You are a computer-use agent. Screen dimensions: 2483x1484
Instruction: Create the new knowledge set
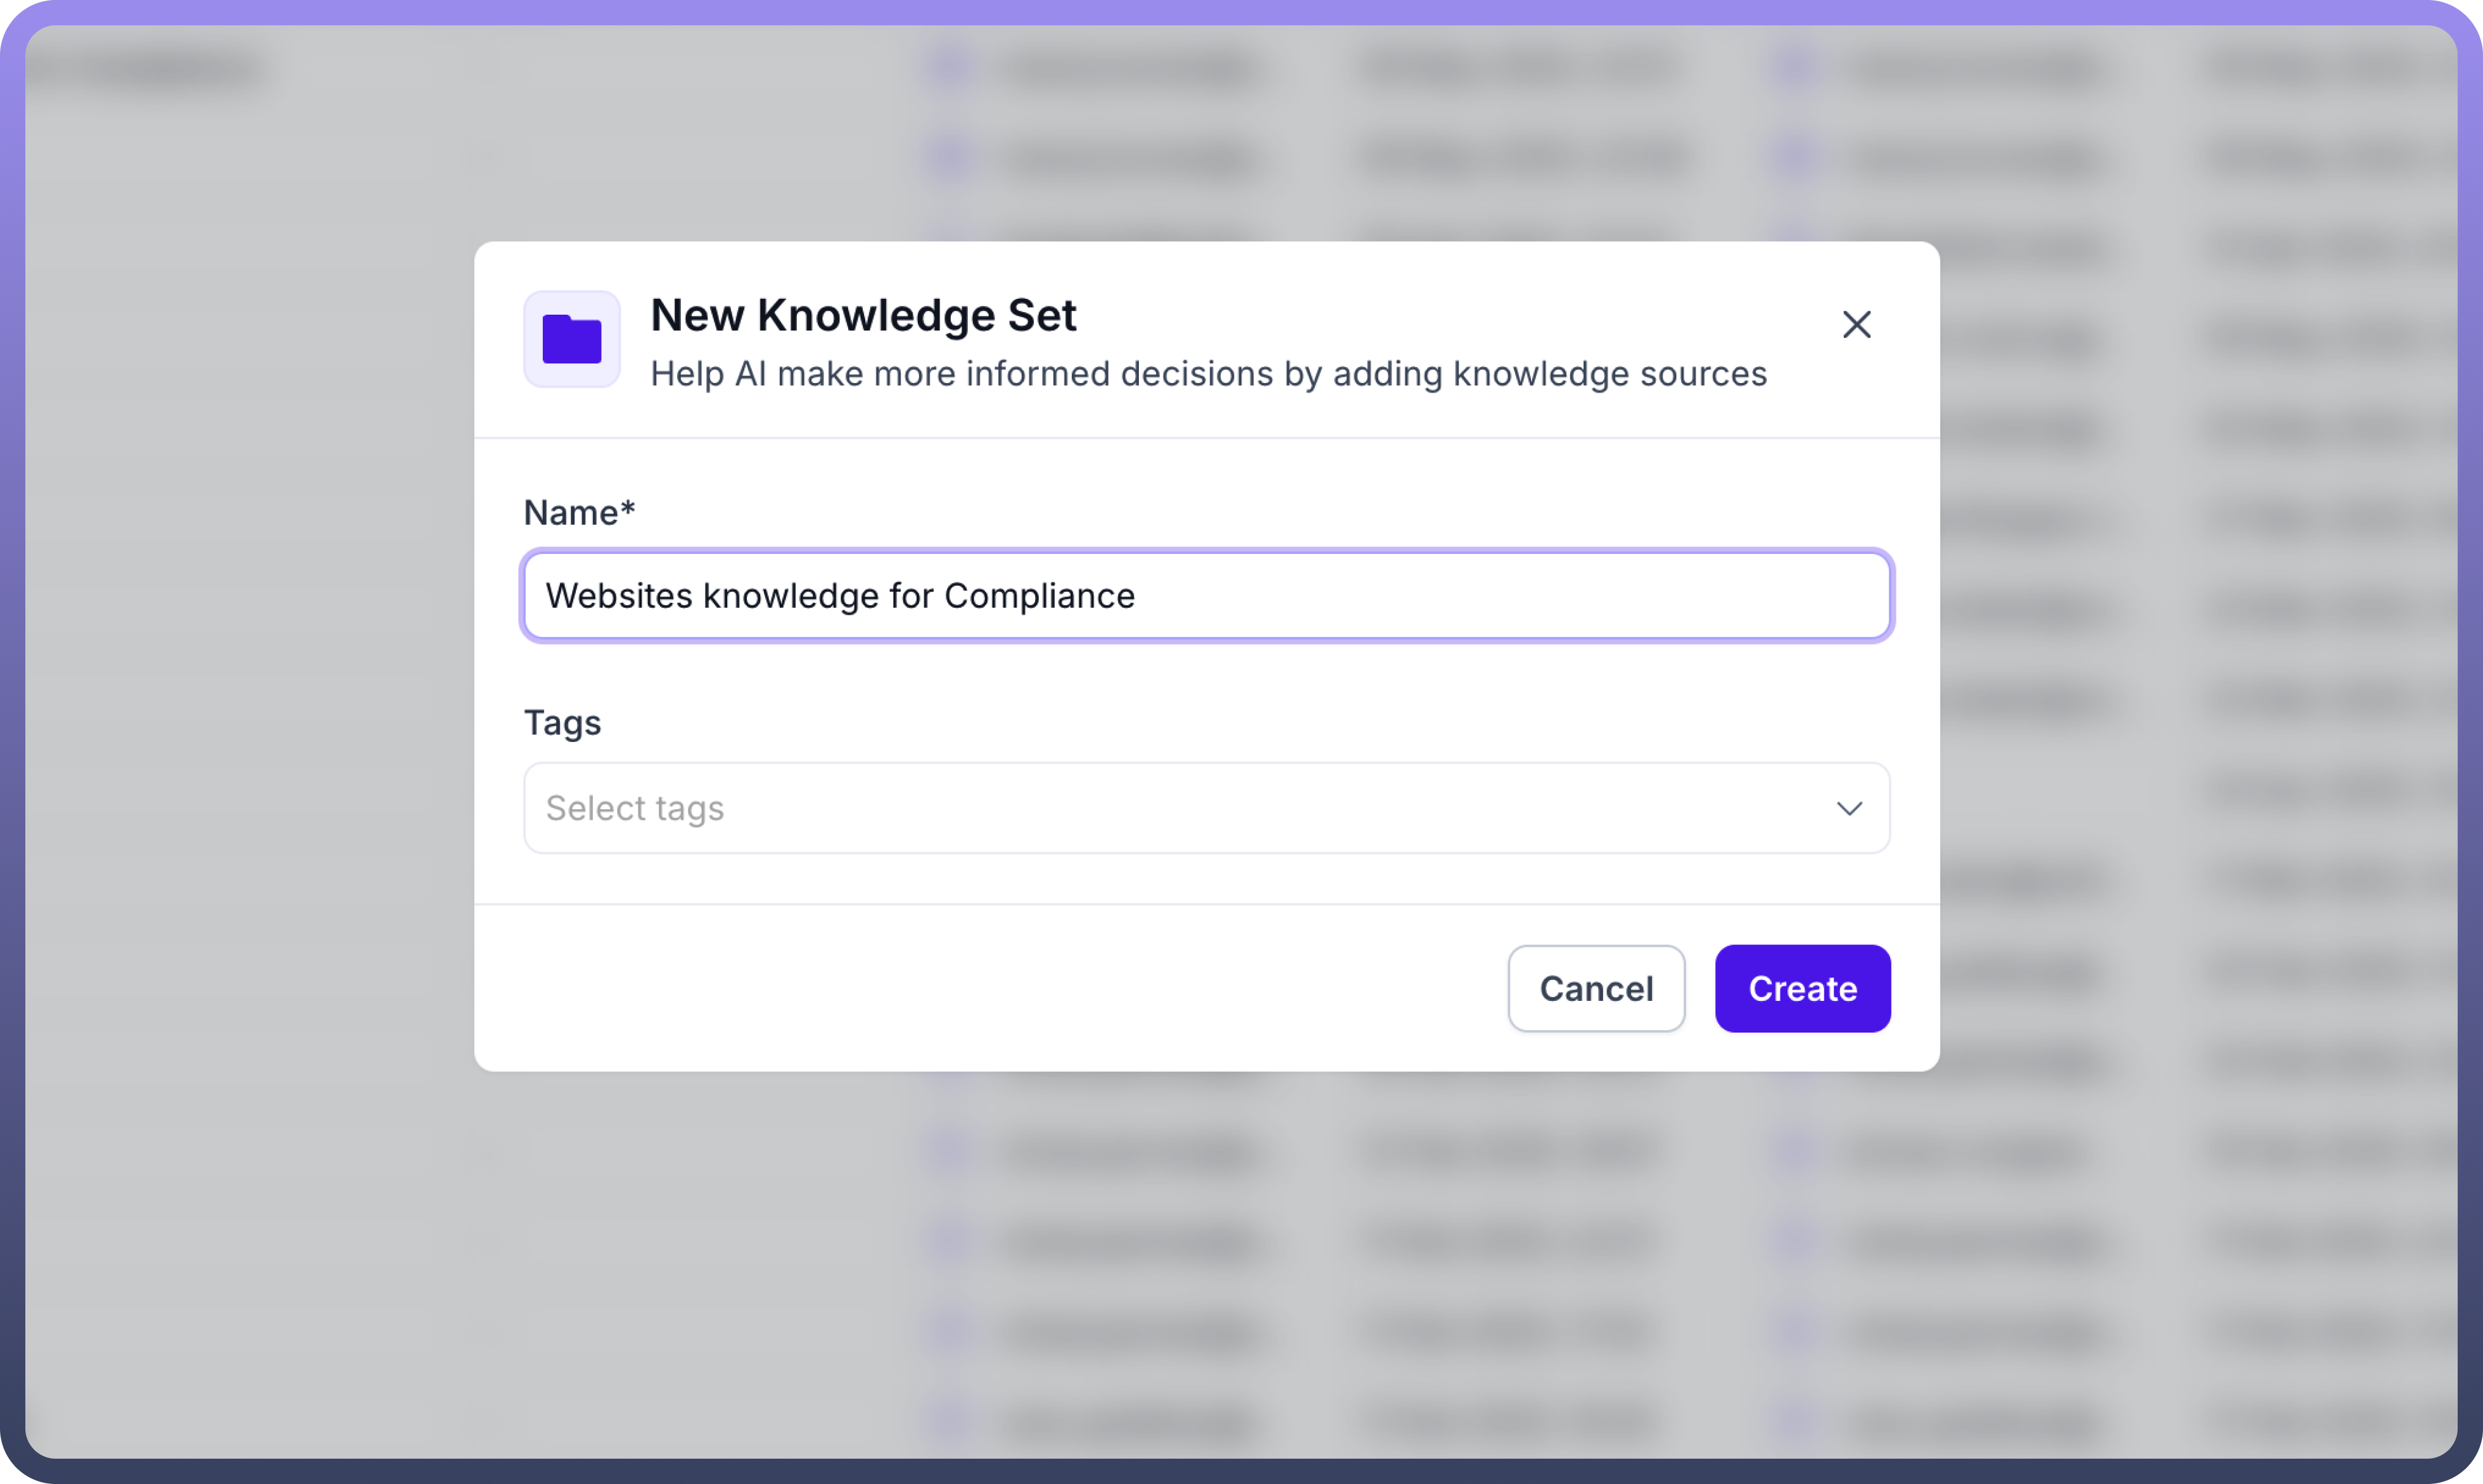(1803, 988)
